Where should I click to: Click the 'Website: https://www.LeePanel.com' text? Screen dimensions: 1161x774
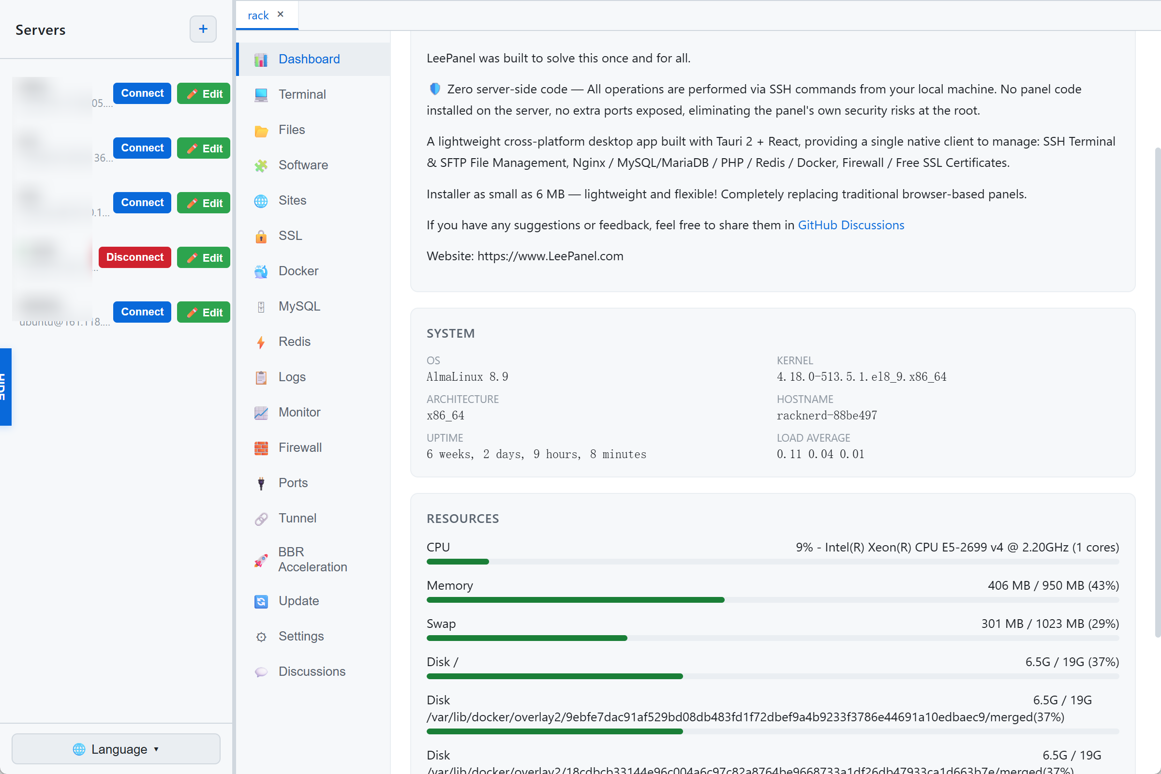pyautogui.click(x=525, y=256)
